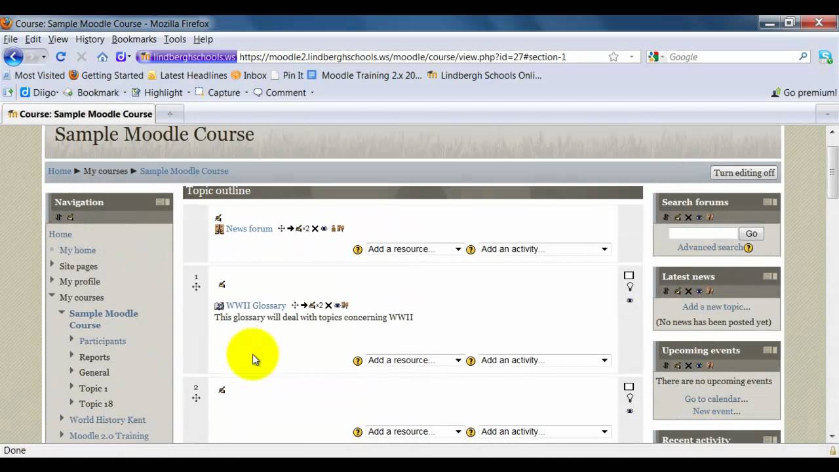Open the File menu
The width and height of the screenshot is (839, 472).
(x=10, y=39)
